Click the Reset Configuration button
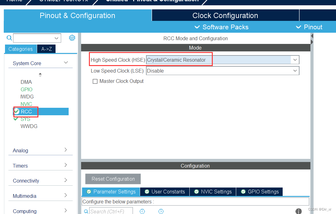Image resolution: width=336 pixels, height=214 pixels. [x=113, y=179]
